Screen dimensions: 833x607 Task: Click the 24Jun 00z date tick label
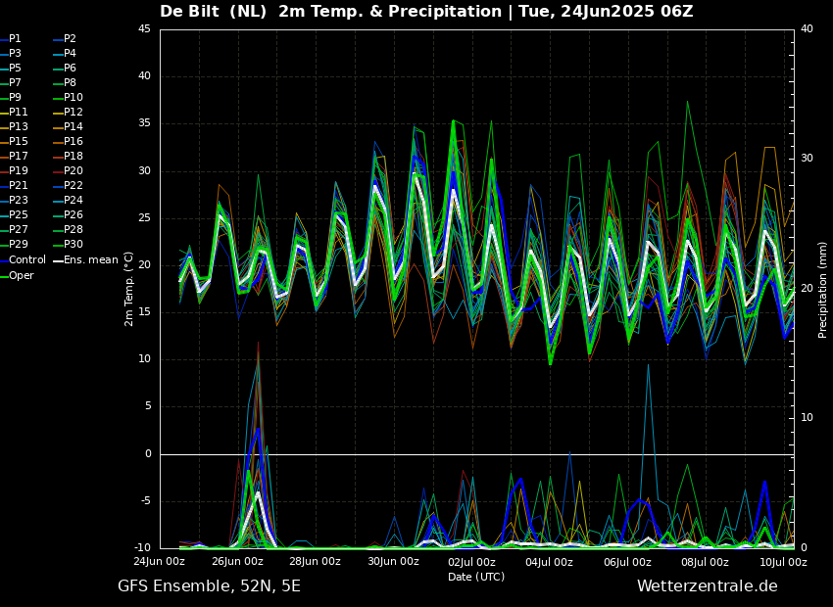pyautogui.click(x=160, y=562)
